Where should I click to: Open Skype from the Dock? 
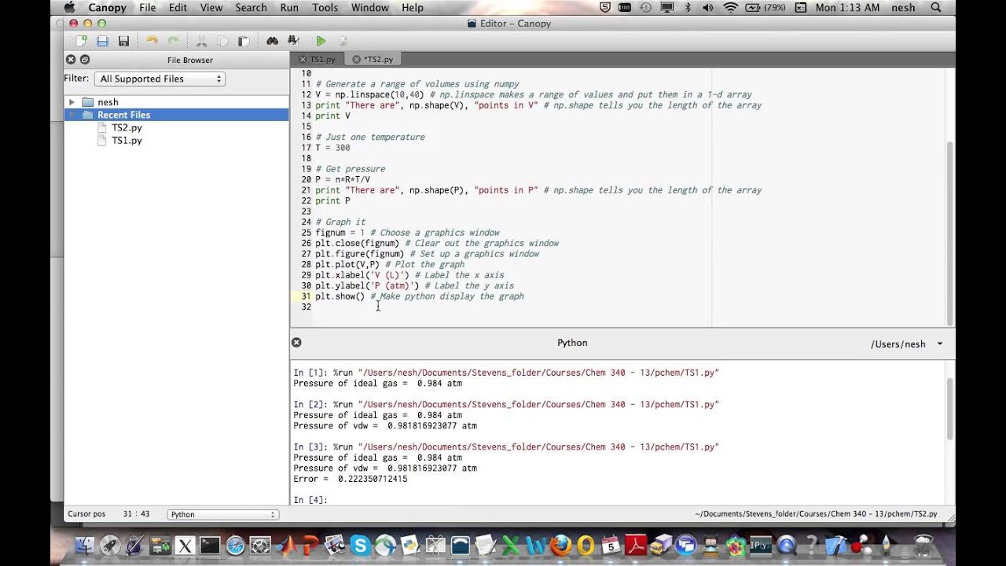click(x=360, y=545)
